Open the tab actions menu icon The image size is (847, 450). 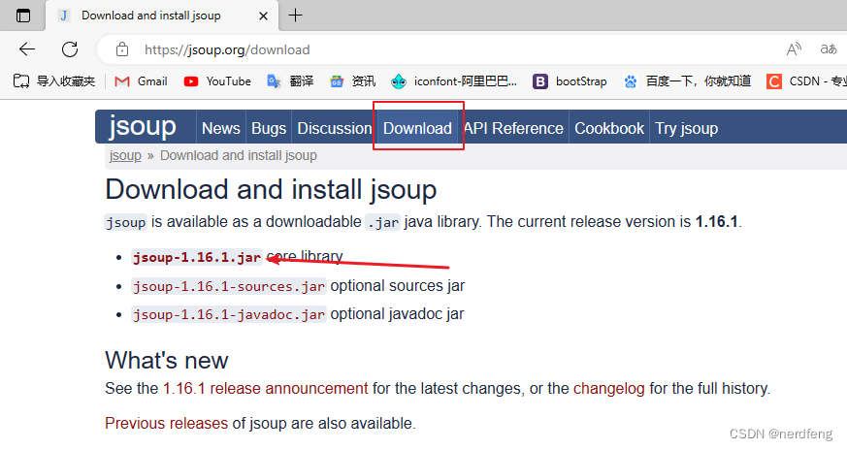coord(23,16)
